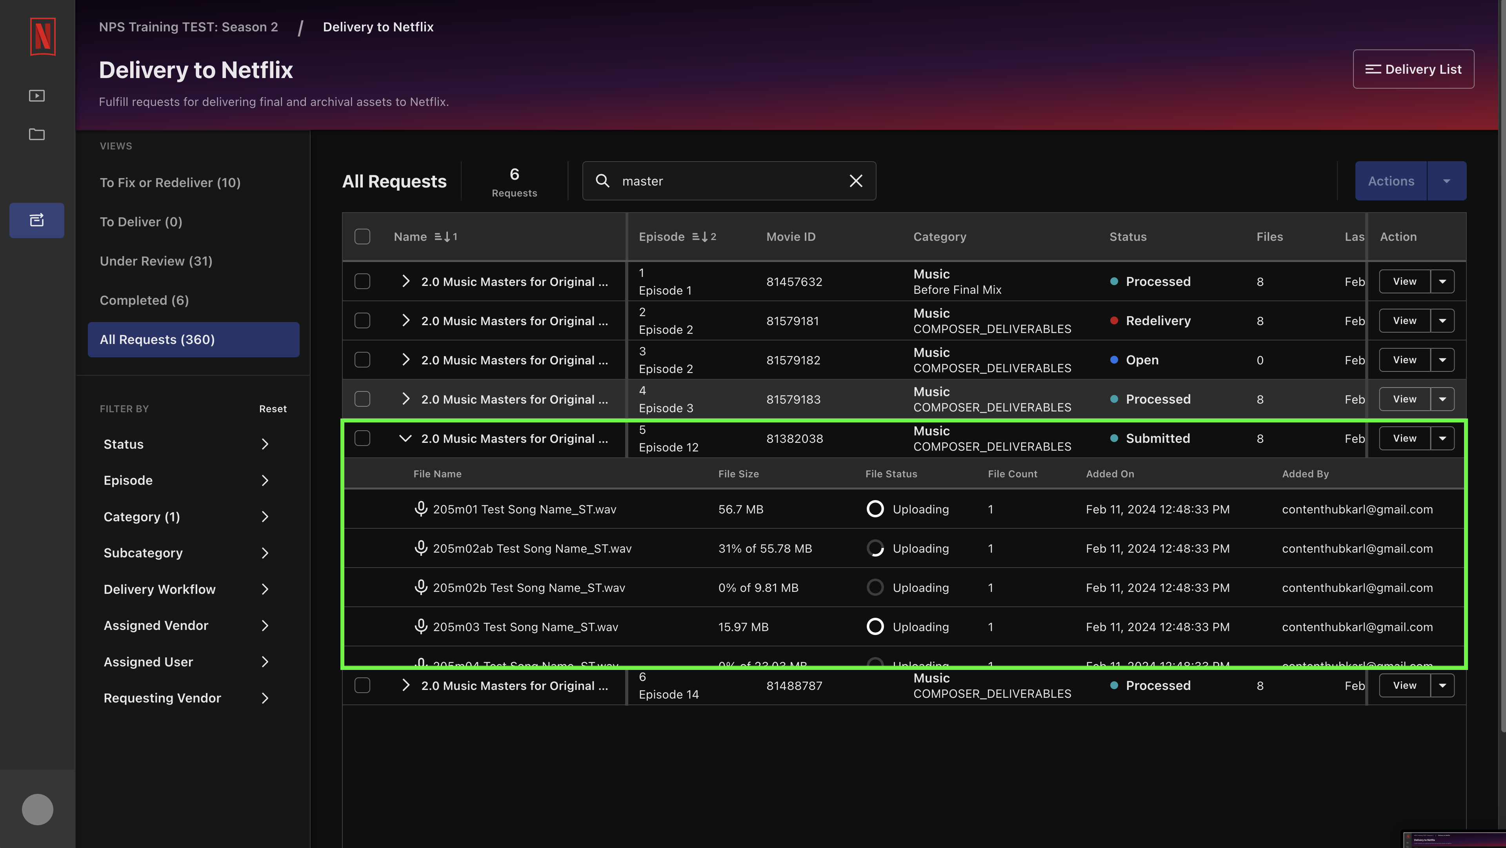Click upload status circle for 205m03 file
This screenshot has width=1506, height=848.
(x=875, y=626)
